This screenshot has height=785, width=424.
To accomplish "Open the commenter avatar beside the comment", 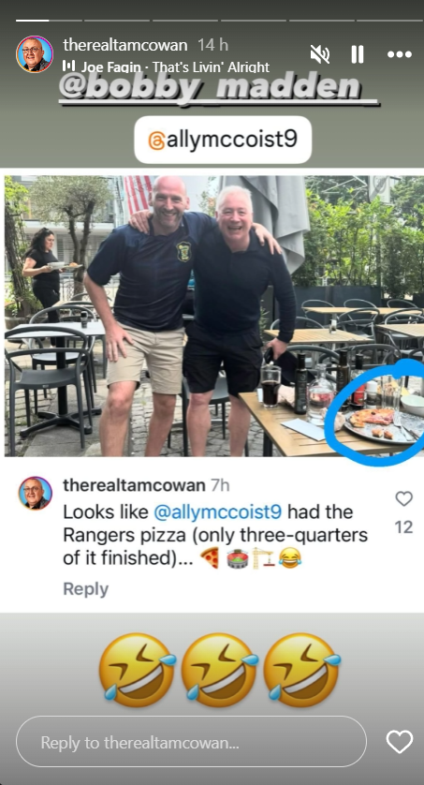I will (x=35, y=493).
